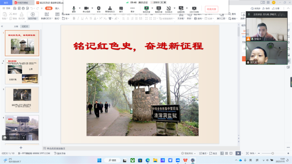Screen dimensions: 292x164
Task: Click the Find (查找) button
Action: (232, 14)
